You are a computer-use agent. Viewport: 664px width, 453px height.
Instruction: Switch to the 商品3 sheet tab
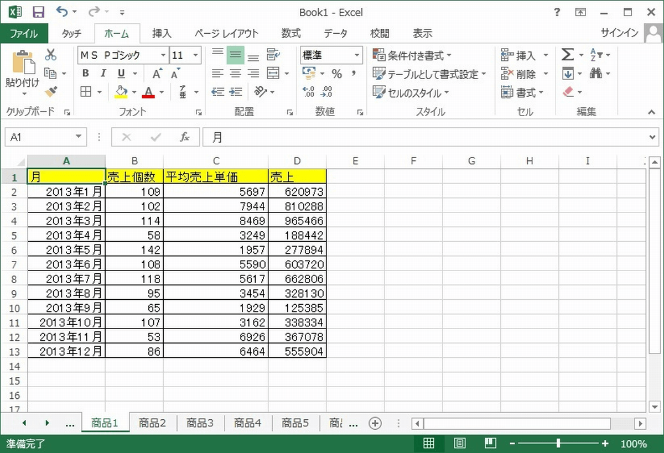(200, 423)
